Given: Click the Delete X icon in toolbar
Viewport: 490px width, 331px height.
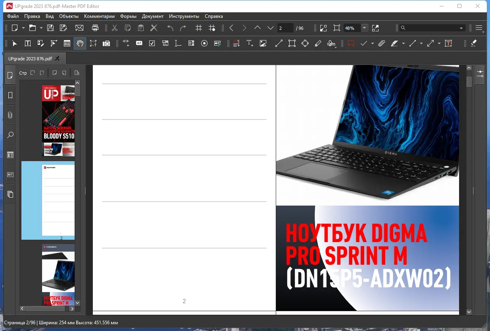Looking at the screenshot, I should [154, 28].
